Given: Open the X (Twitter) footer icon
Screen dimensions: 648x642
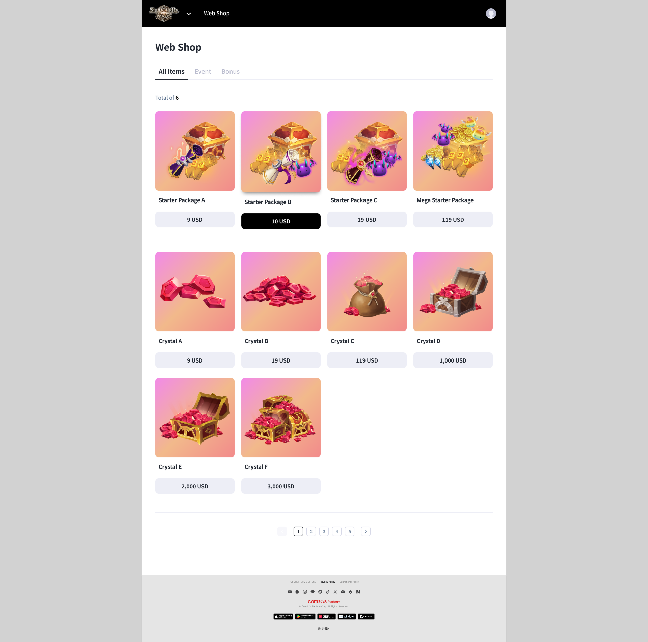Looking at the screenshot, I should [x=335, y=592].
